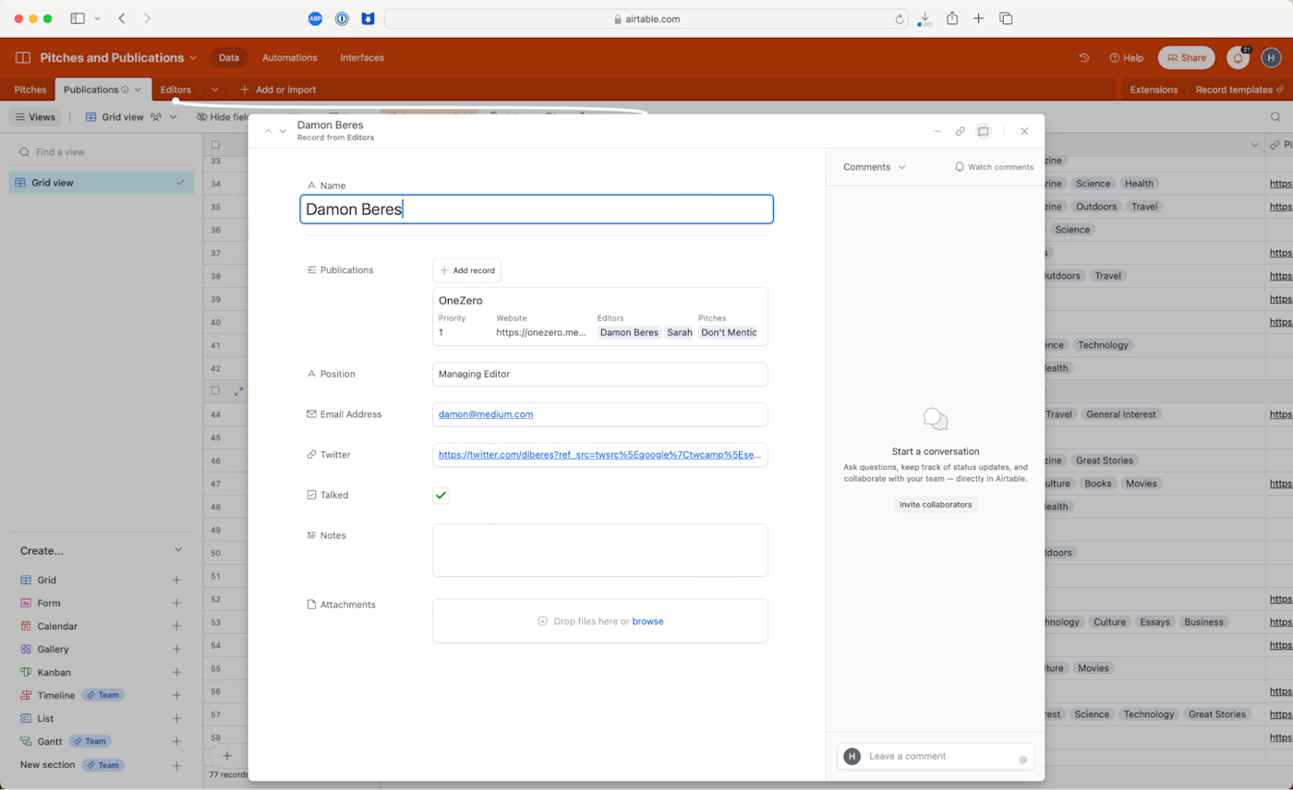Click Add or import table
Screen dimensions: 1293x790
[277, 90]
